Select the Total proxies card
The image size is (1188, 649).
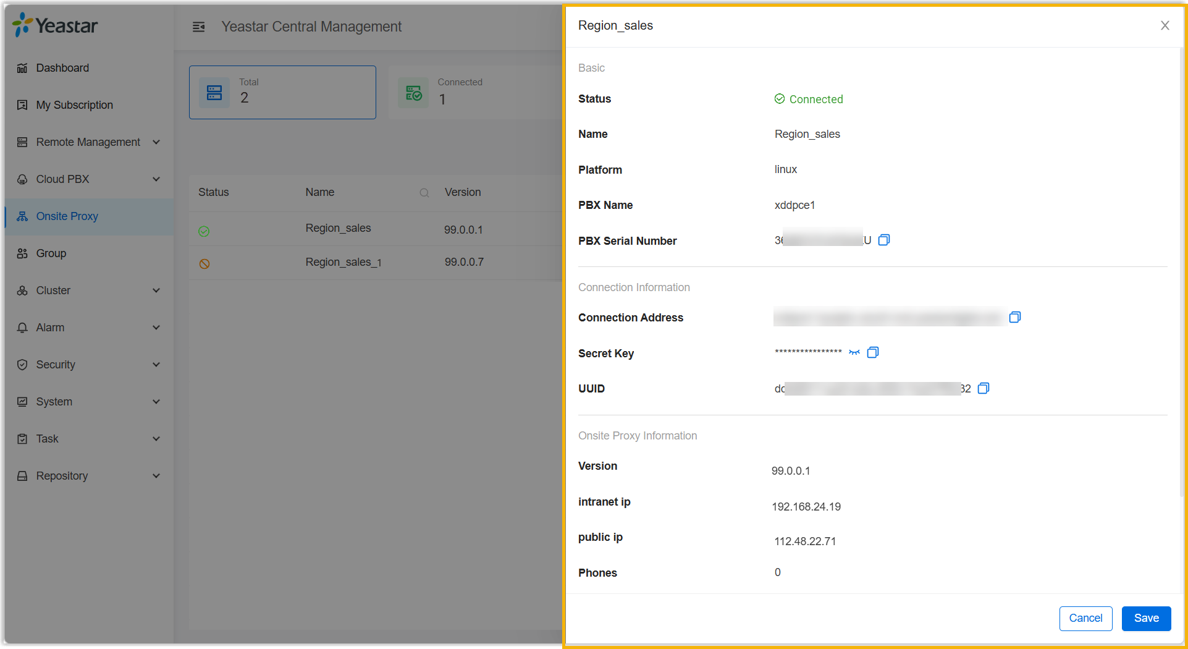tap(282, 93)
